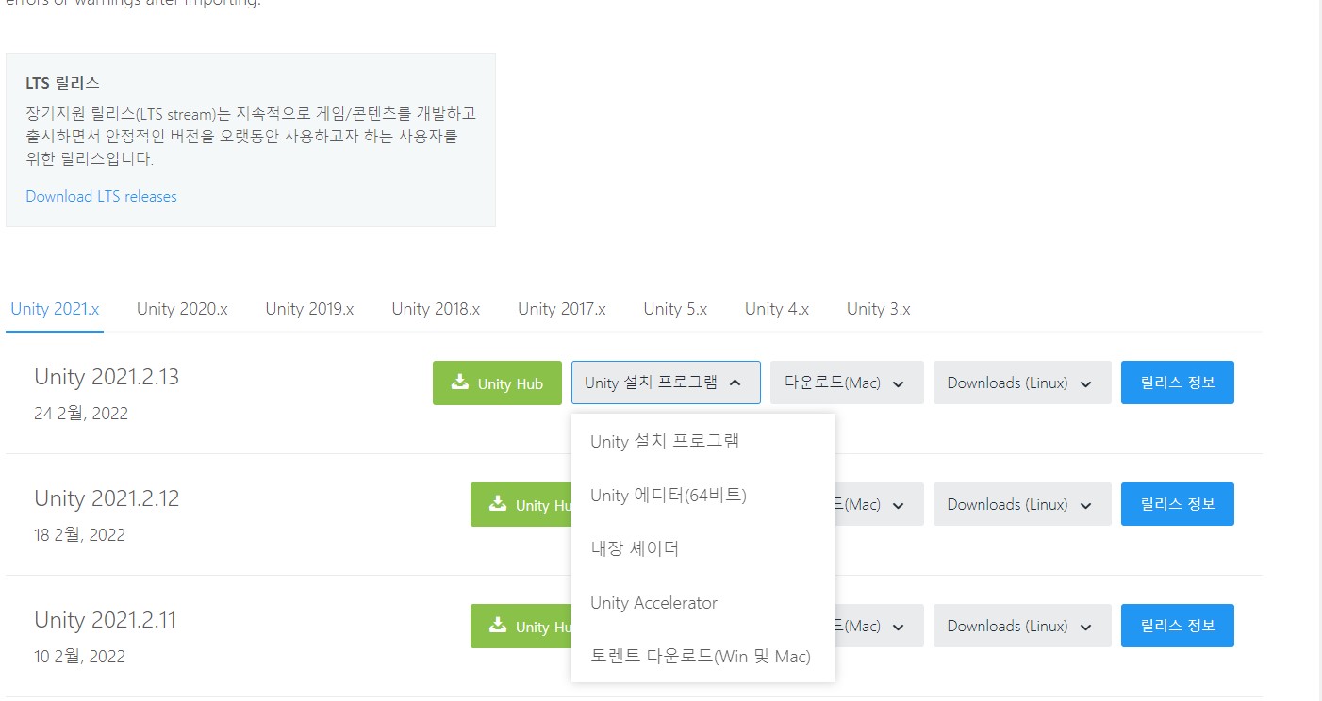Switch to the Unity 2021.x tab

pyautogui.click(x=55, y=309)
